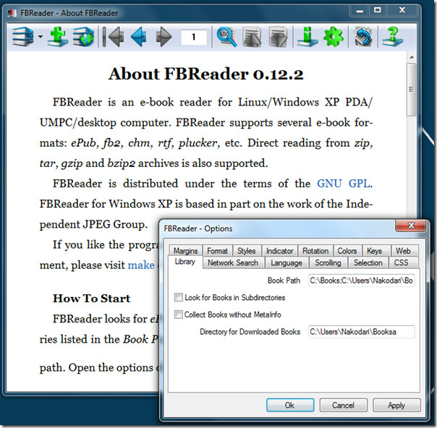Confirm options with the Ok button
The height and width of the screenshot is (428, 437).
pos(290,405)
